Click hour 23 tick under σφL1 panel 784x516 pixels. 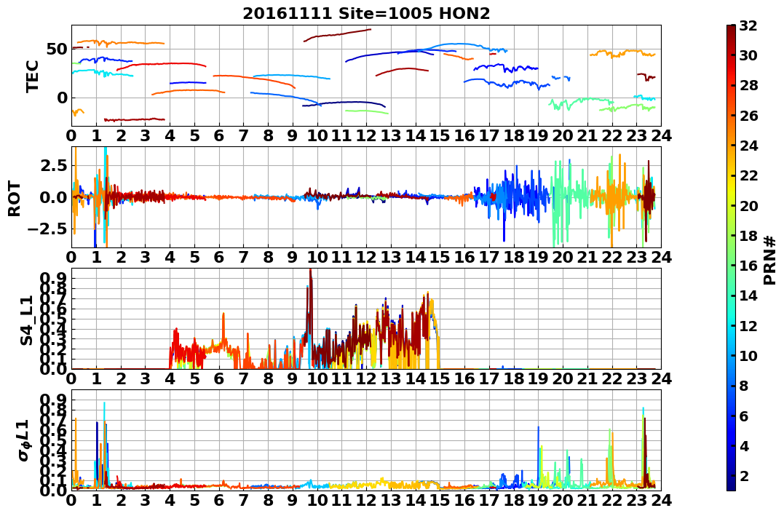(636, 501)
